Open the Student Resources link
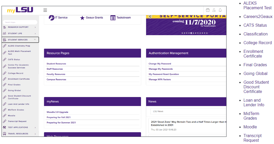Screen dimensions: 274x144 pyautogui.click(x=56, y=64)
